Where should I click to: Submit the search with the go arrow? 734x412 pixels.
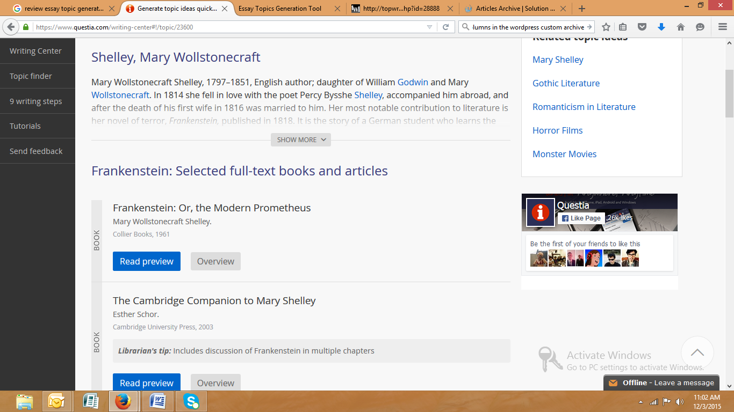[589, 27]
